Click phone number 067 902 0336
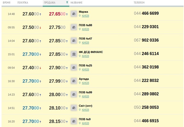 146,41
